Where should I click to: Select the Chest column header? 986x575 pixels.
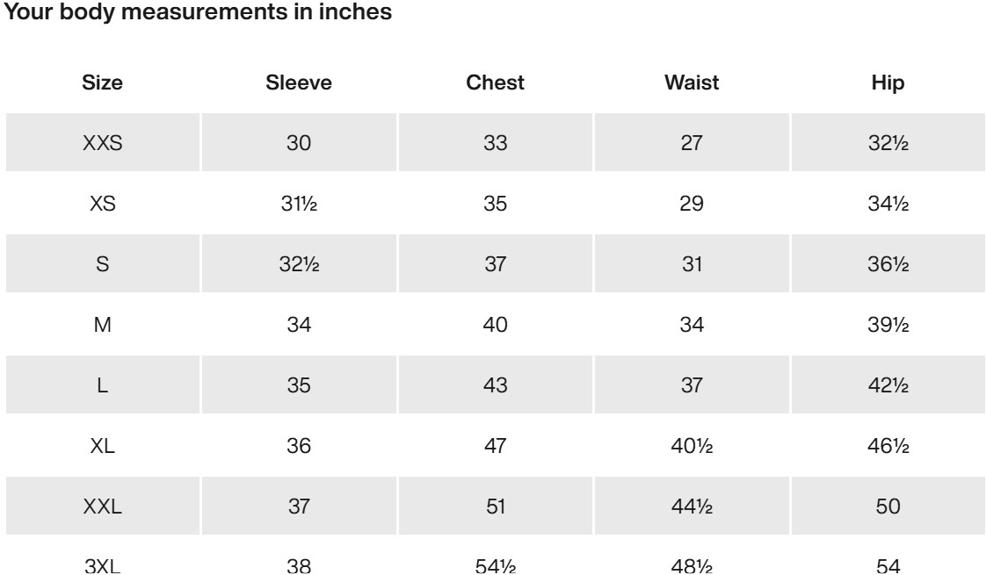(x=495, y=83)
